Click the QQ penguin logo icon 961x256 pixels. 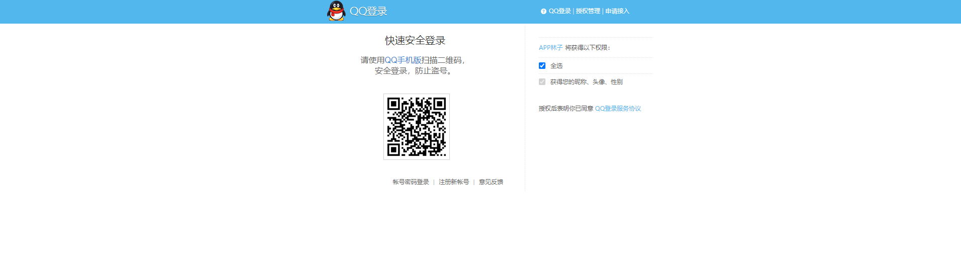[336, 11]
